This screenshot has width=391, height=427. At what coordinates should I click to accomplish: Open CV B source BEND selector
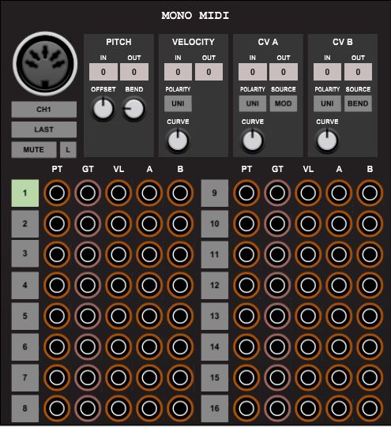tap(358, 103)
